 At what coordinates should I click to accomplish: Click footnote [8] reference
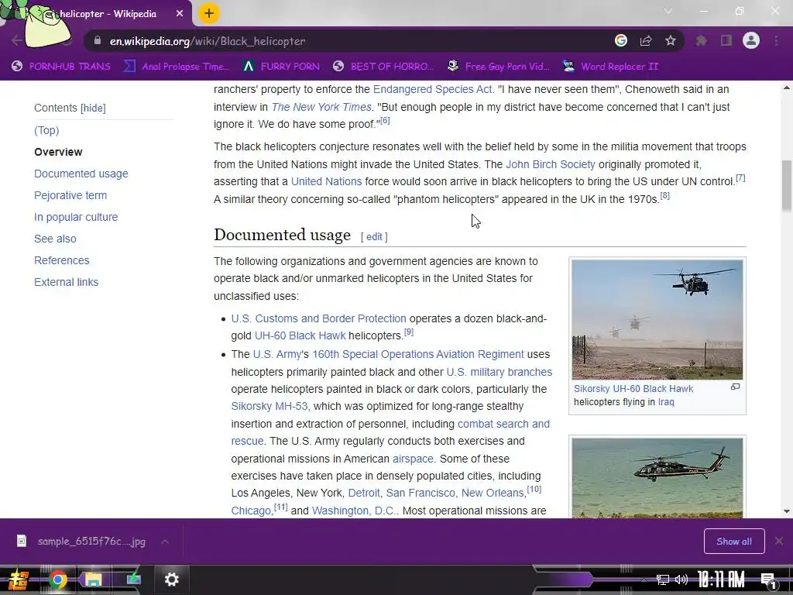click(x=665, y=195)
